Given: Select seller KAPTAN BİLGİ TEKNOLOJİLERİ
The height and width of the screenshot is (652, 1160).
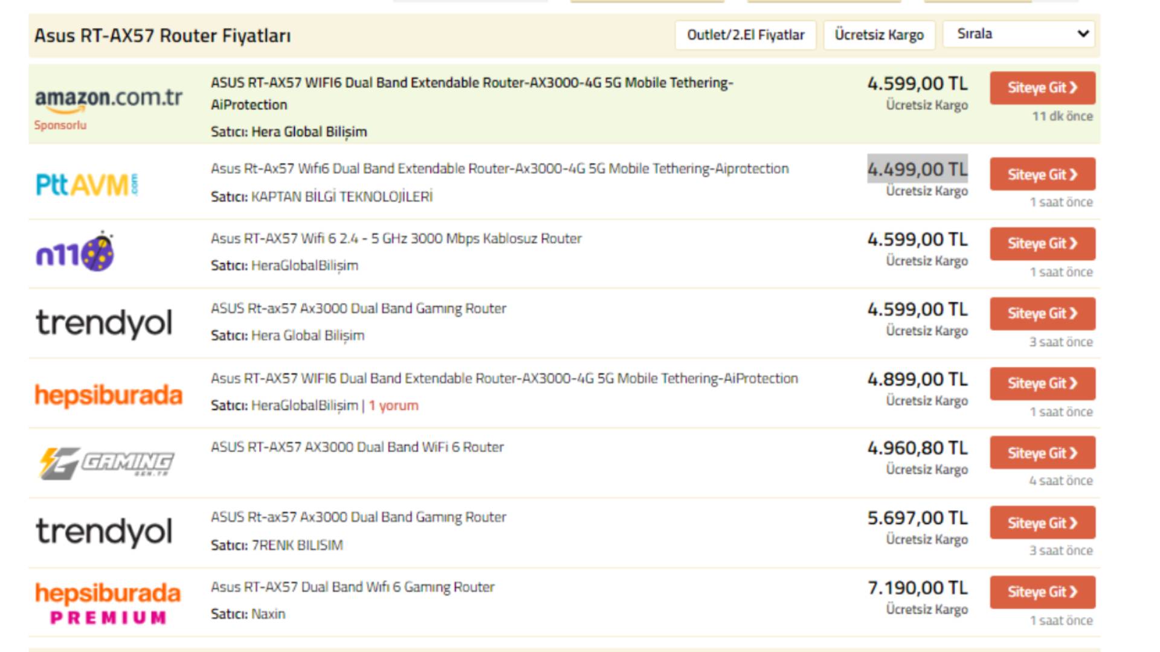Looking at the screenshot, I should click(342, 197).
